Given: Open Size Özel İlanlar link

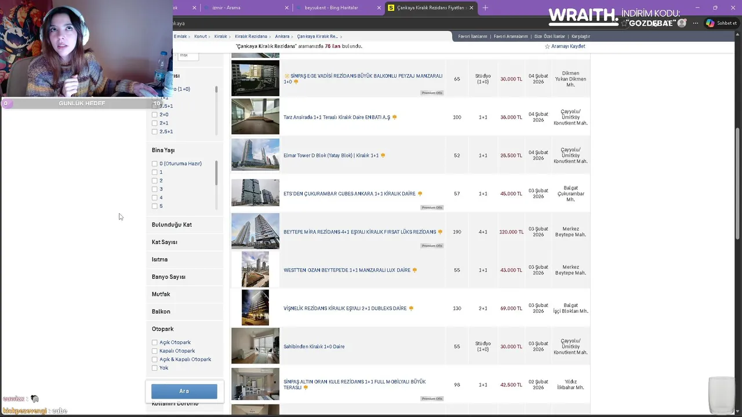Looking at the screenshot, I should click(x=550, y=36).
